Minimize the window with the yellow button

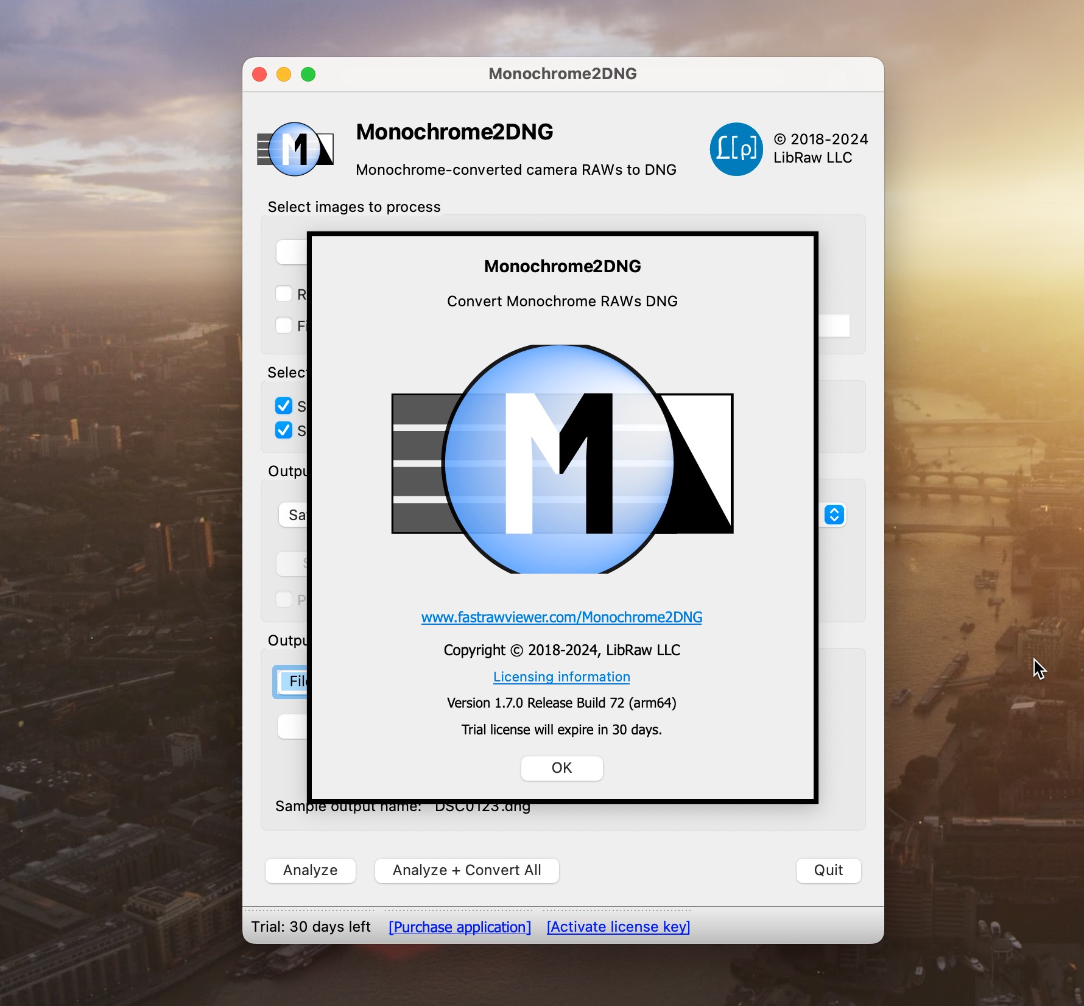pyautogui.click(x=284, y=74)
